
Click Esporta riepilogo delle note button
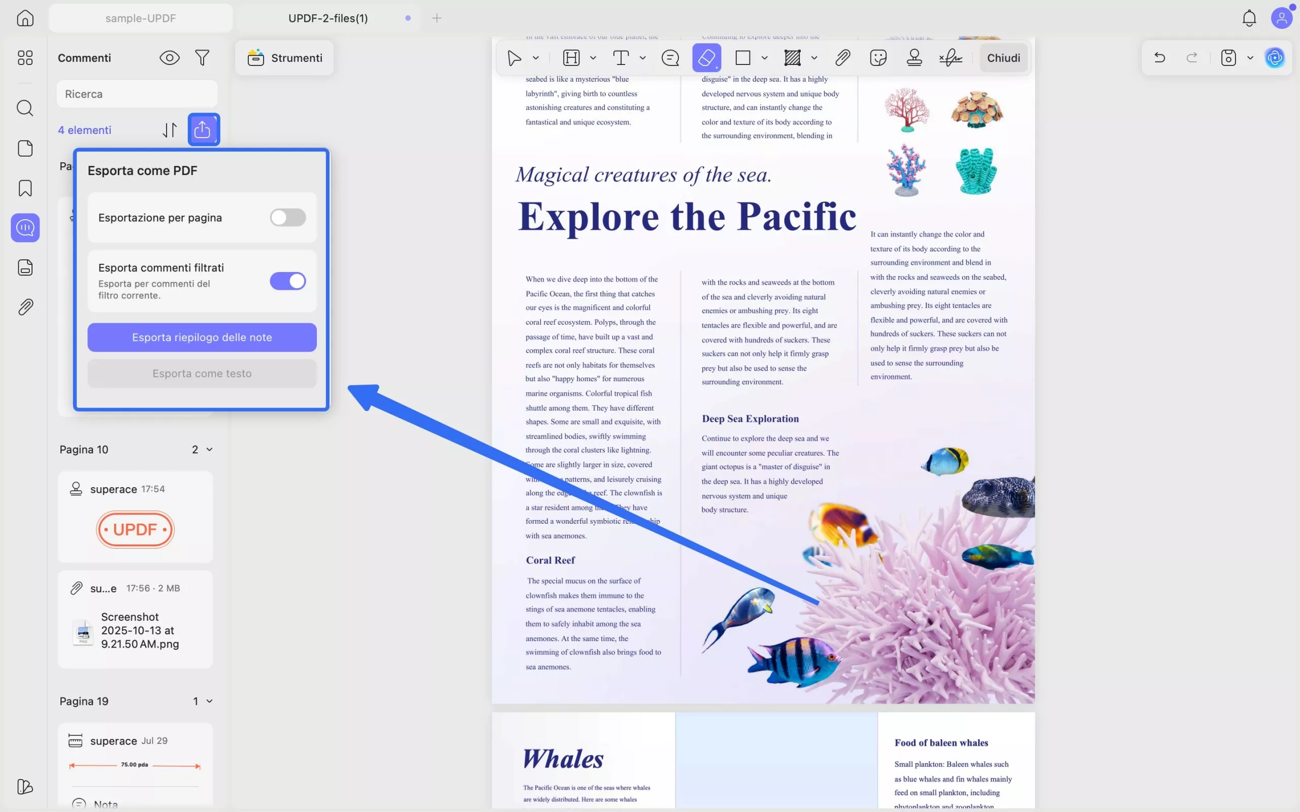click(x=202, y=337)
